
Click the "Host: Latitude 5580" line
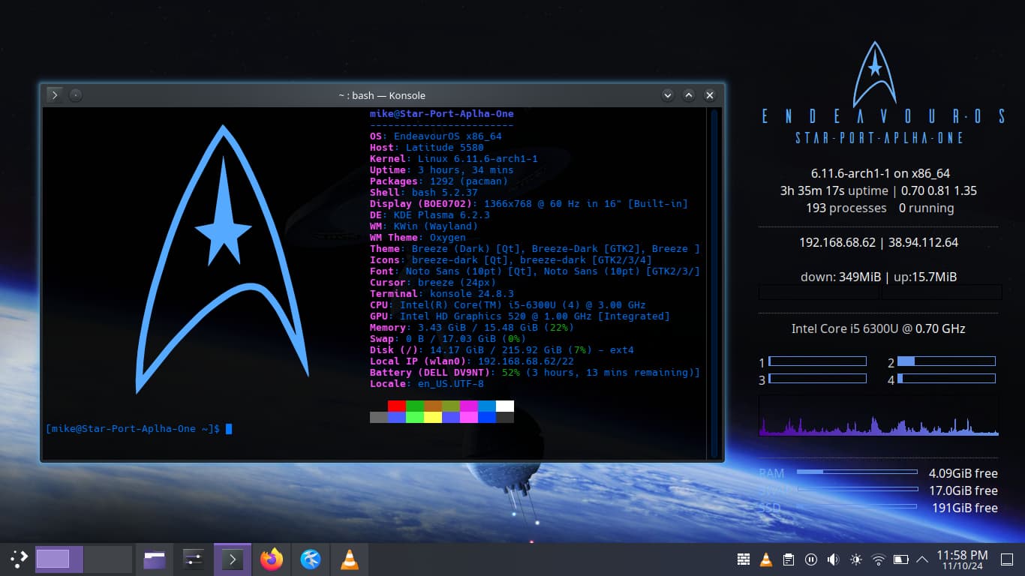pyautogui.click(x=427, y=148)
